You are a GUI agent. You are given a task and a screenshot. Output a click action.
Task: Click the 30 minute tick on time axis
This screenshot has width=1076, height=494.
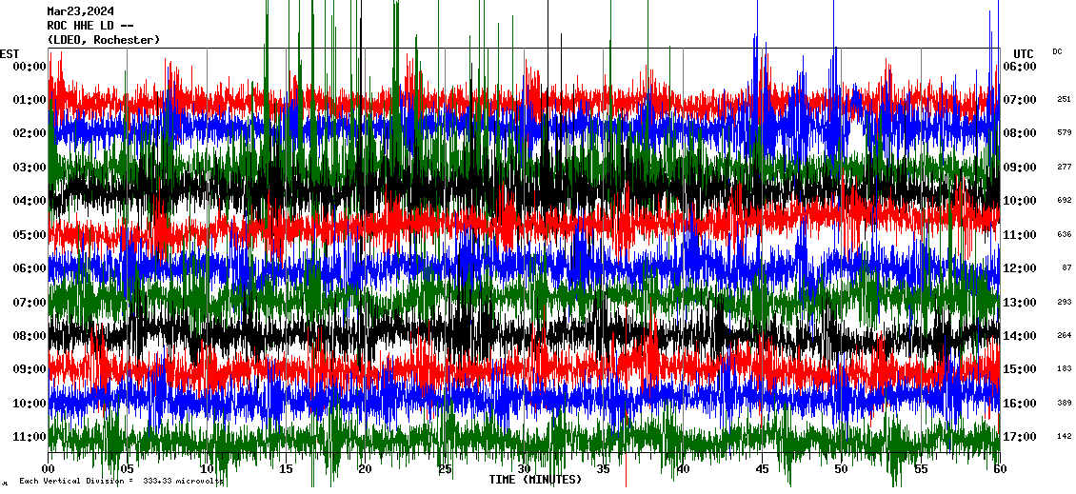point(524,469)
